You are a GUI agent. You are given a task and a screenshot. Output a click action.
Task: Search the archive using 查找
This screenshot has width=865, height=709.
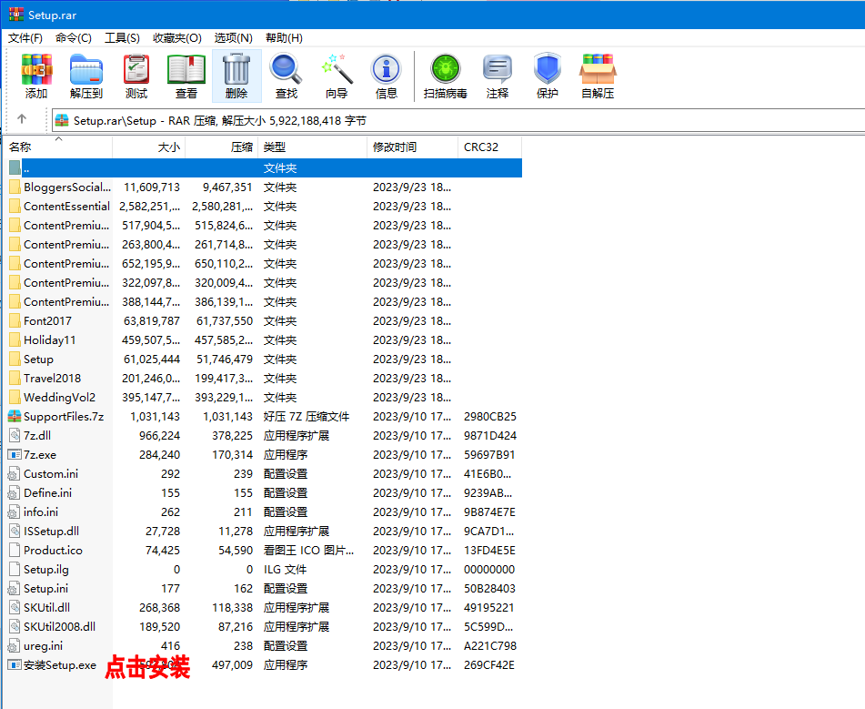coord(286,76)
